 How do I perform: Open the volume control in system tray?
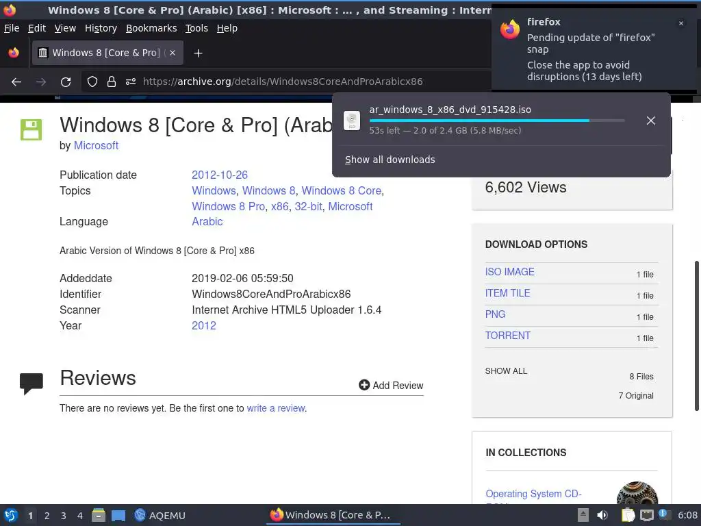(602, 515)
